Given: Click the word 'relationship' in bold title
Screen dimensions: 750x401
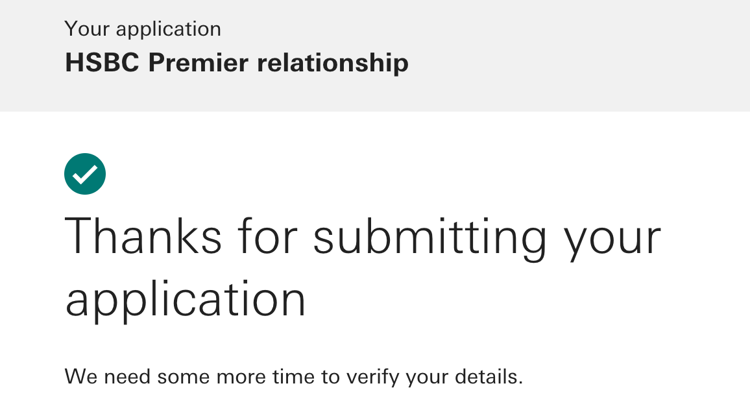Looking at the screenshot, I should (x=333, y=64).
